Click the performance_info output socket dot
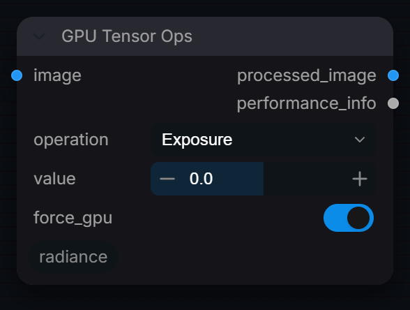Image resolution: width=410 pixels, height=310 pixels. point(393,103)
